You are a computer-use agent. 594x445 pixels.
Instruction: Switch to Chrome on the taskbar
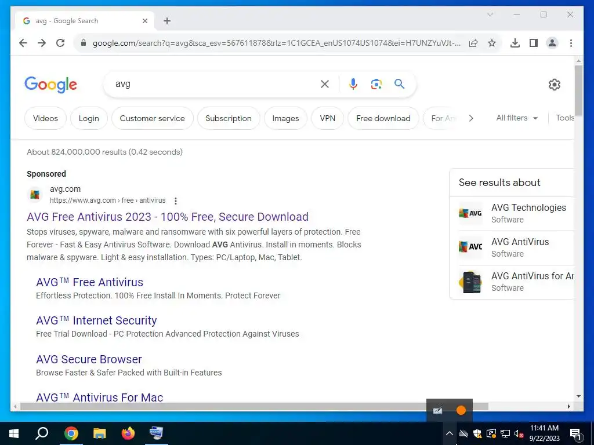[71, 433]
